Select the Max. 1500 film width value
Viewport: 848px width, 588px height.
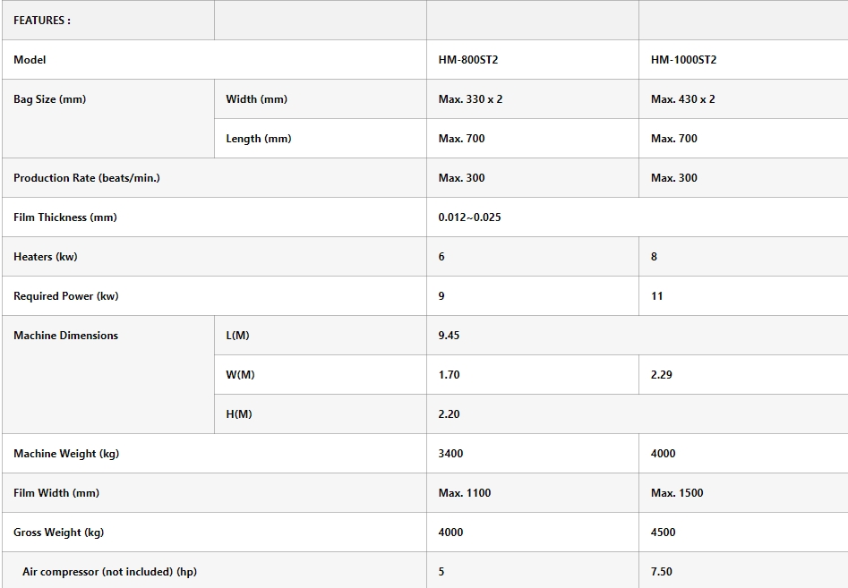(x=677, y=493)
